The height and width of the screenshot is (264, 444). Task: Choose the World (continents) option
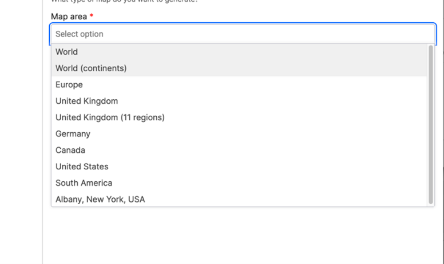[239, 68]
